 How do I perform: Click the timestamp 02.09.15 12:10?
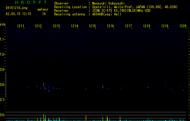pyautogui.click(x=18, y=14)
